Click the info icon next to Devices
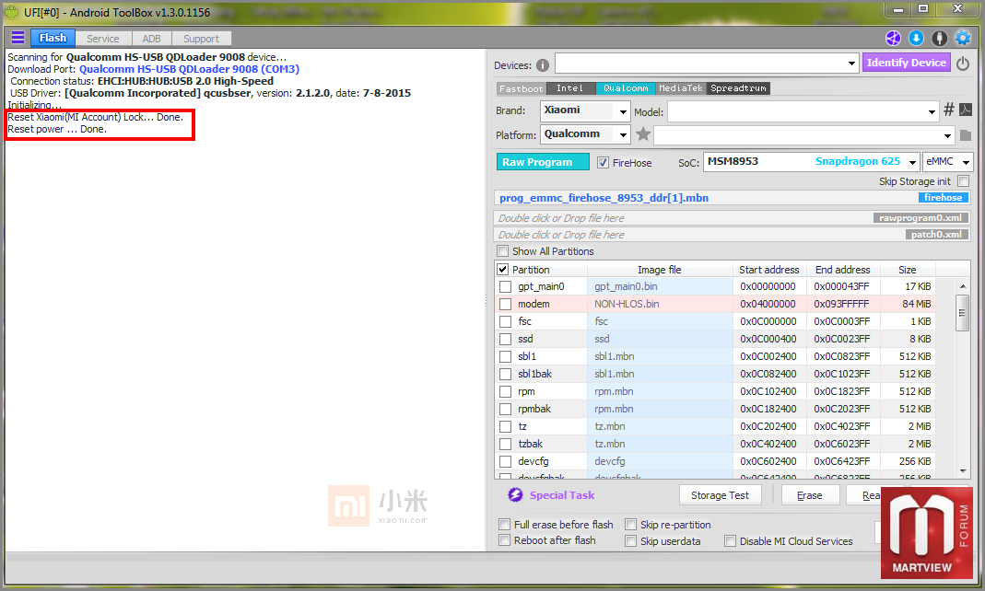The height and width of the screenshot is (591, 985). point(543,65)
